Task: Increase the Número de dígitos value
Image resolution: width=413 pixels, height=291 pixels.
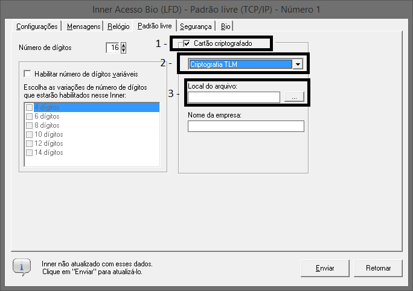Action: tap(124, 45)
